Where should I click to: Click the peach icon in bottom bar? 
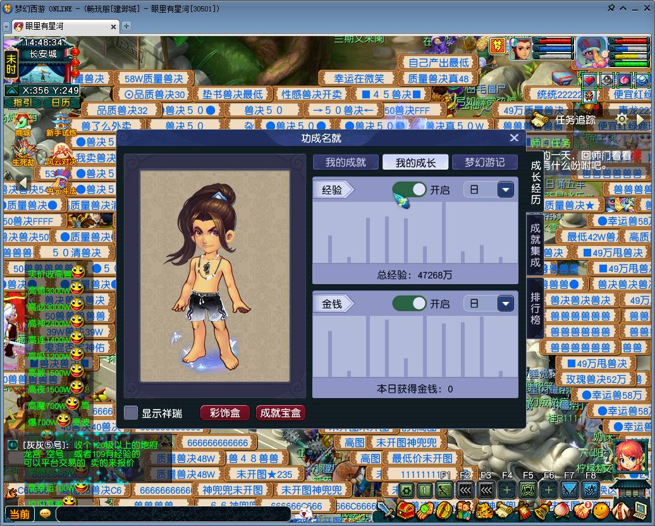[562, 510]
